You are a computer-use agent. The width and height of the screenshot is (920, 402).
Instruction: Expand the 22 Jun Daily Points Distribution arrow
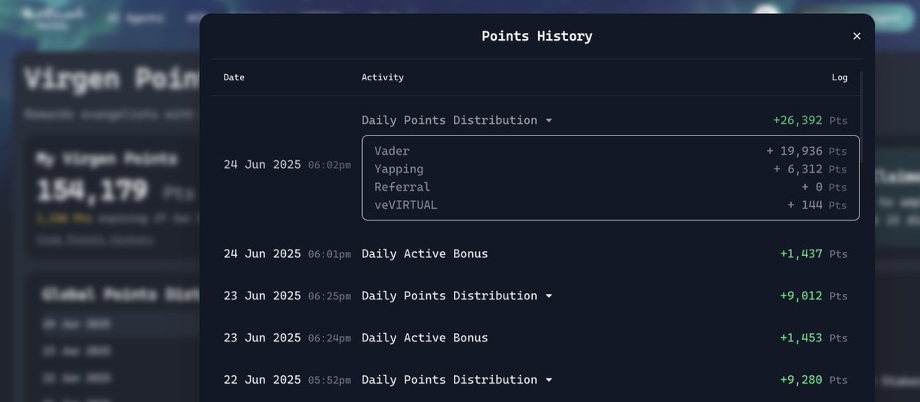(x=548, y=381)
